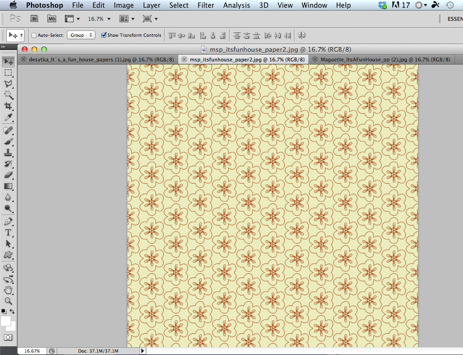Select the Horizontal Type tool
Screen dimensions: 463x355
click(x=8, y=232)
